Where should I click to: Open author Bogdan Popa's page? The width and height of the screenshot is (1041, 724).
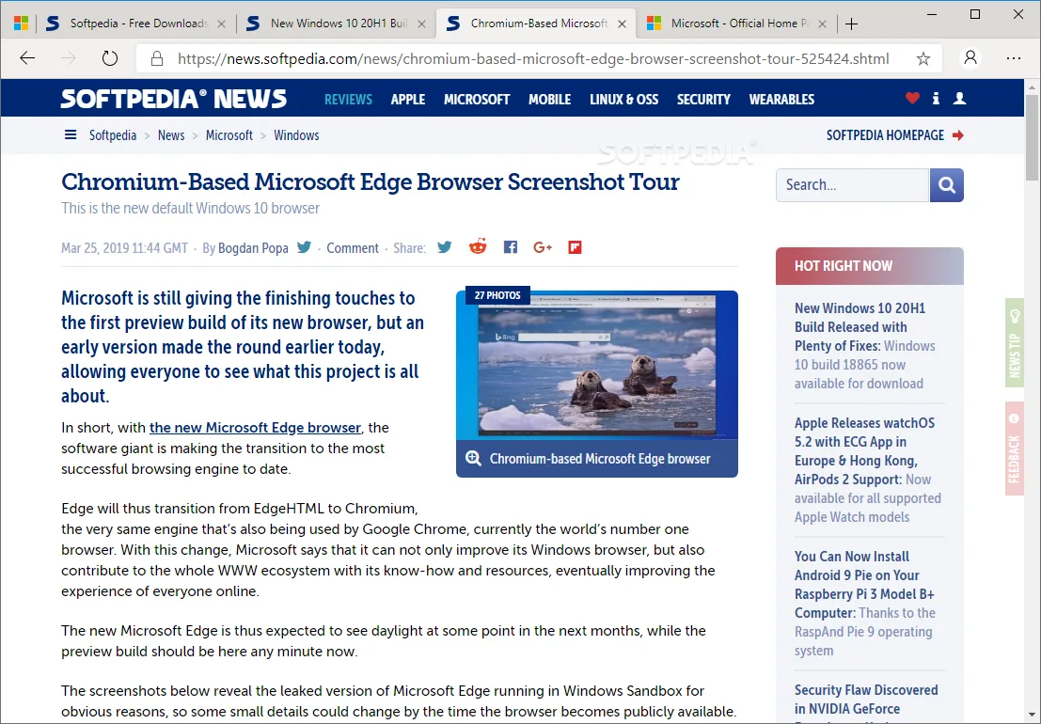coord(253,248)
